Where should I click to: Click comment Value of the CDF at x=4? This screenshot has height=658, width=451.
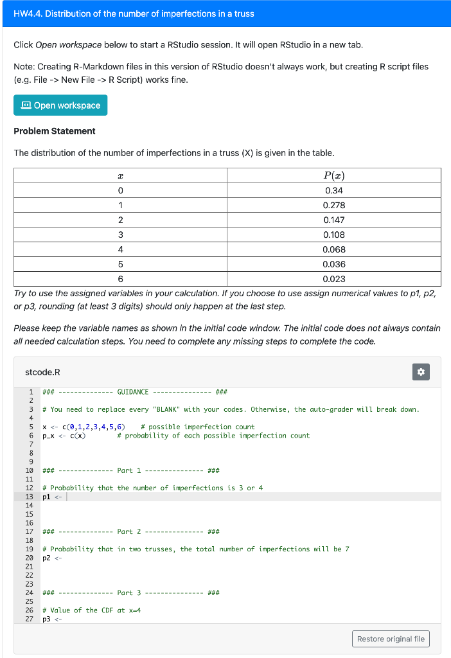[x=91, y=610]
